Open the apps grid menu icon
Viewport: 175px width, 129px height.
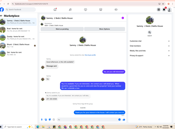coord(159,9)
